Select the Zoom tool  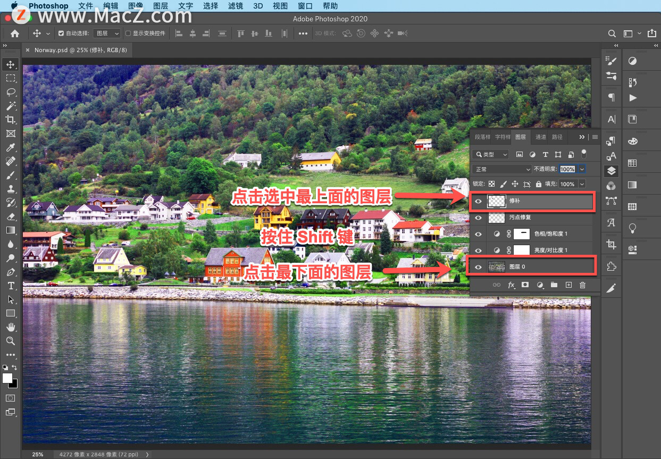[11, 341]
